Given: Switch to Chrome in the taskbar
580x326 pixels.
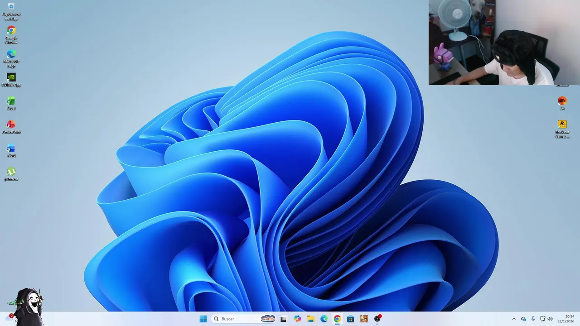Looking at the screenshot, I should (x=337, y=319).
